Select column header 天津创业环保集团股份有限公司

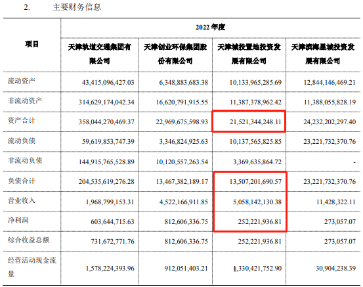point(175,54)
